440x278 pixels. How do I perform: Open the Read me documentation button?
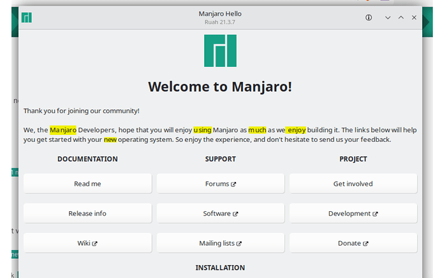(87, 184)
